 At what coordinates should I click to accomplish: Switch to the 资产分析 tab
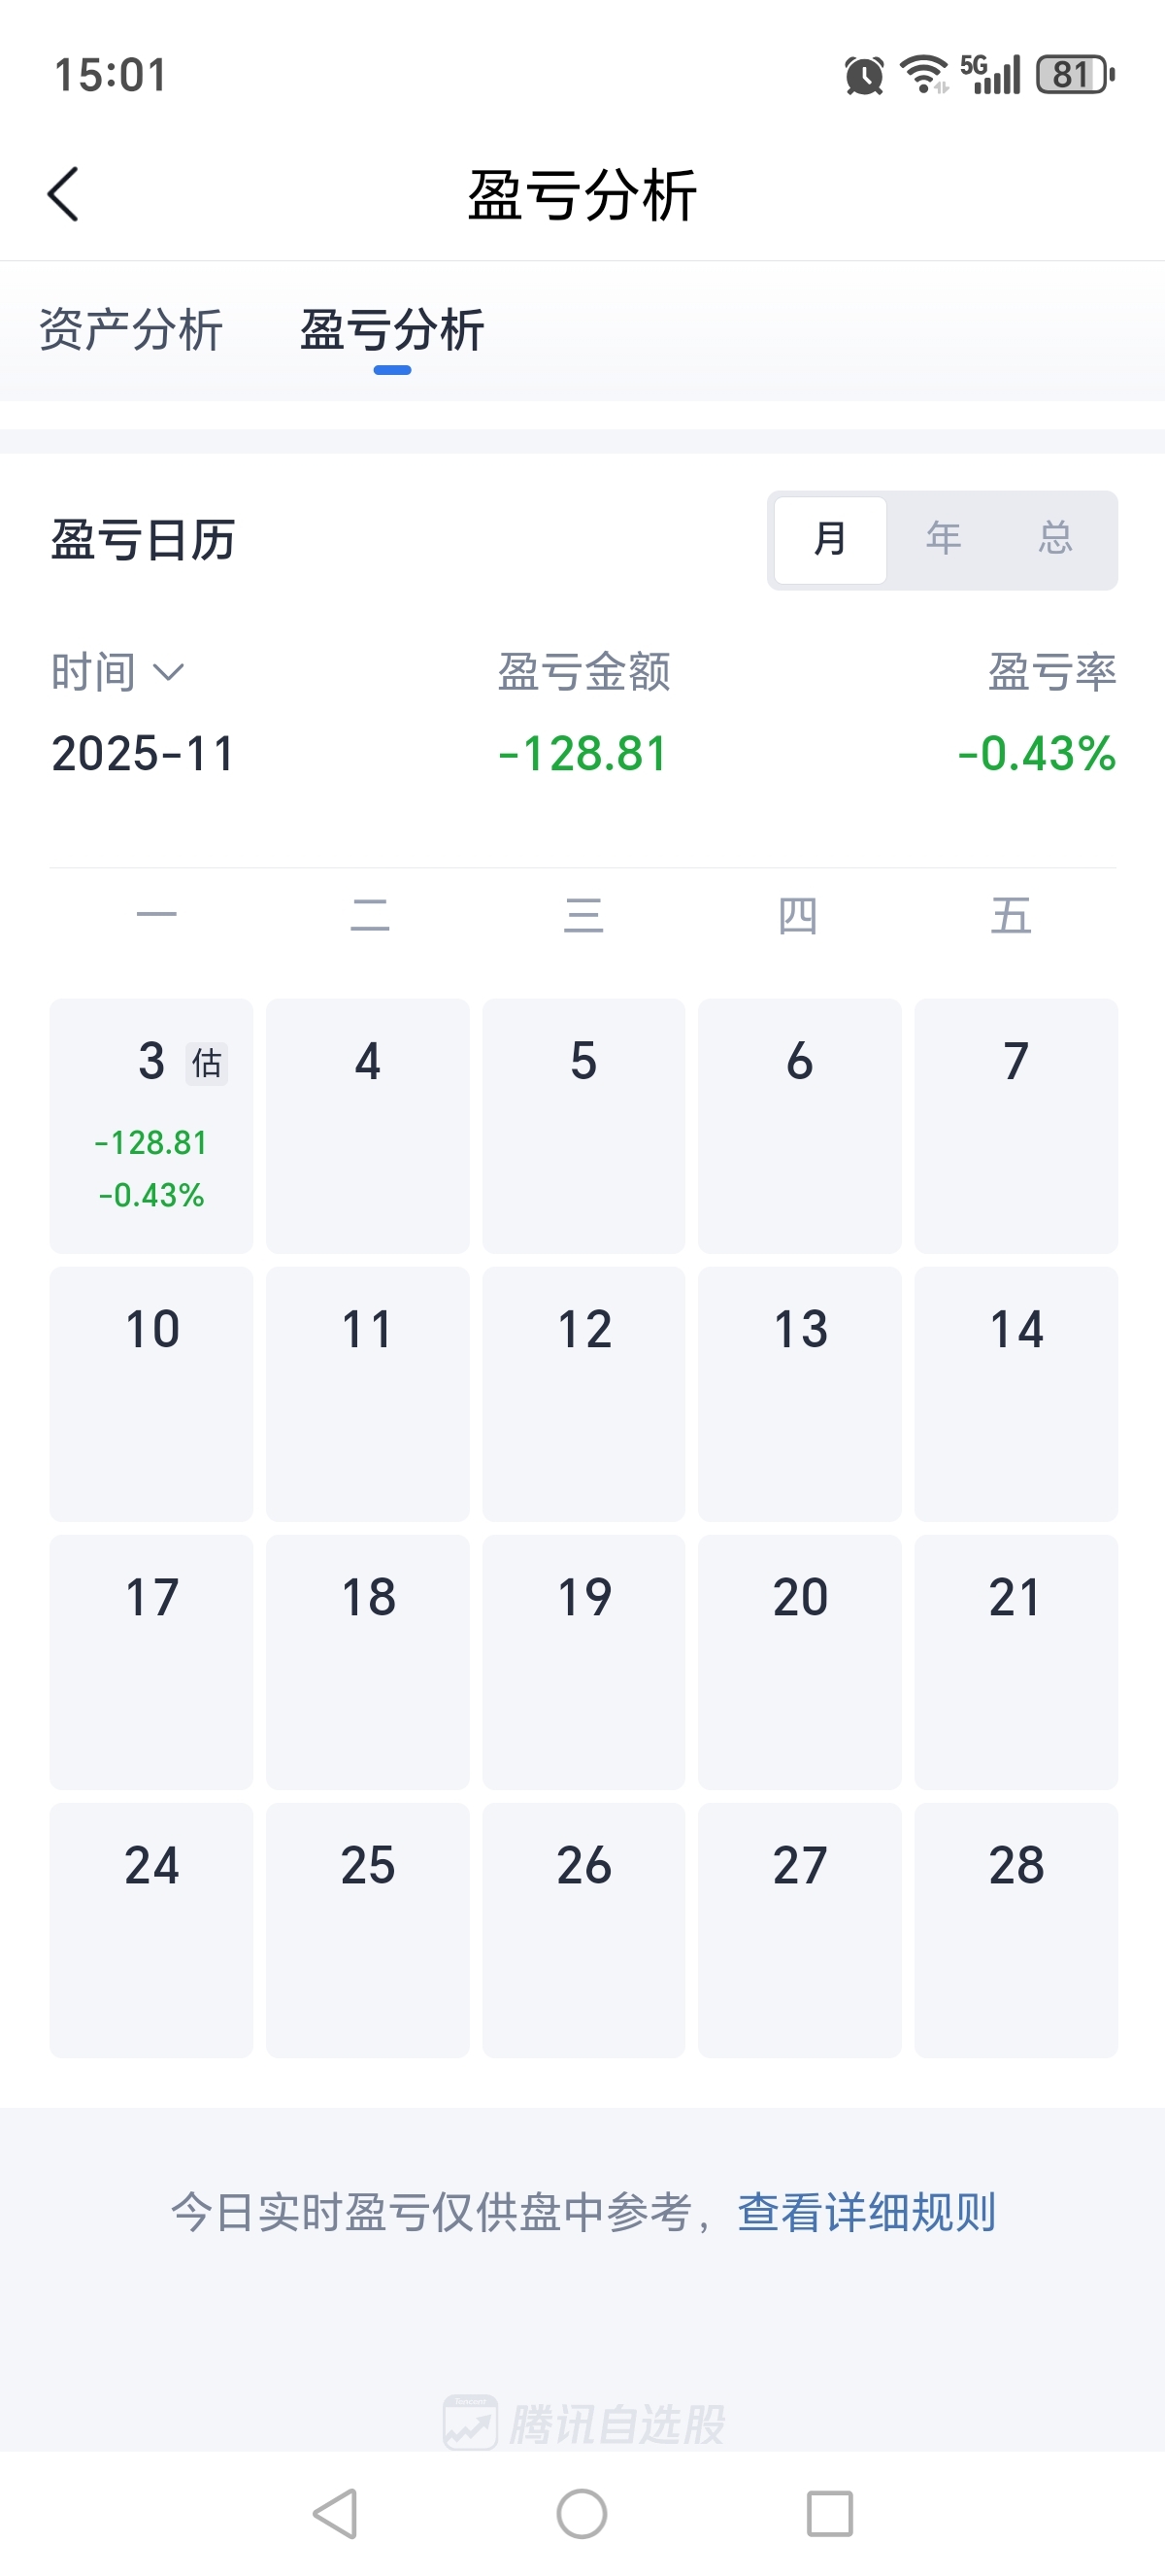pyautogui.click(x=131, y=330)
